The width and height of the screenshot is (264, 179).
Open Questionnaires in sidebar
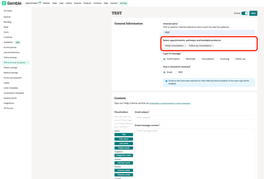(10, 98)
